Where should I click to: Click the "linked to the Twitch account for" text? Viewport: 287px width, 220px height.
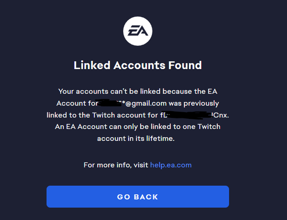[102, 116]
